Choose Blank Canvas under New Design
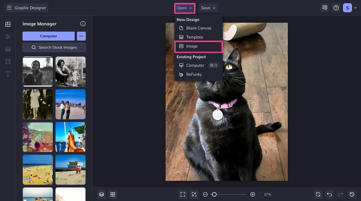The width and height of the screenshot is (361, 201). click(198, 28)
